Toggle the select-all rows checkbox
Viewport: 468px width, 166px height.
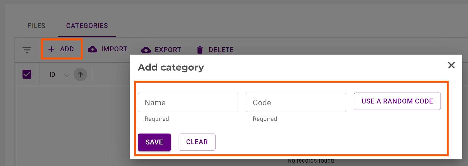click(27, 74)
